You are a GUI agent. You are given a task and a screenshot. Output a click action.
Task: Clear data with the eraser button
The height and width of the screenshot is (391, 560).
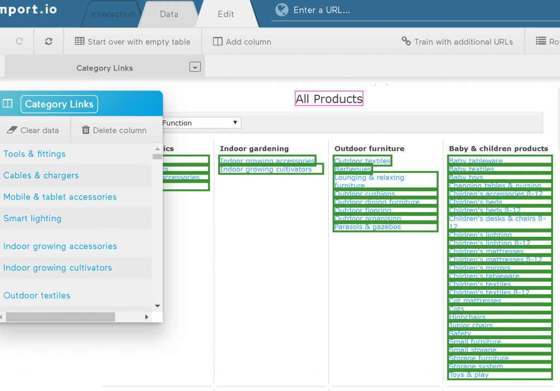tap(33, 130)
